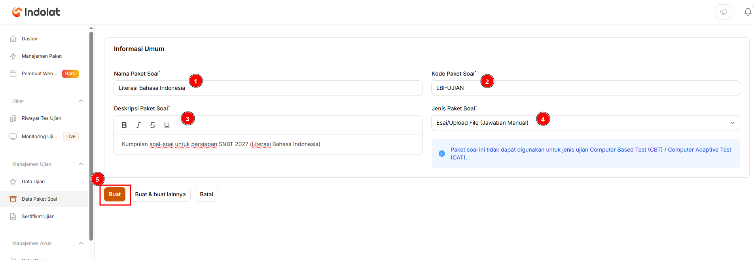
Task: Click the Batal button
Action: [206, 194]
